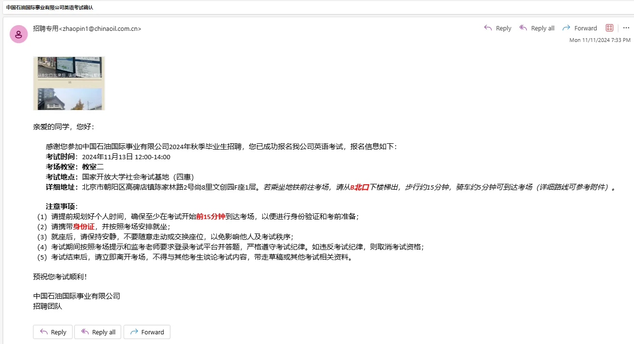The width and height of the screenshot is (634, 344).
Task: Click the red B北口 text
Action: click(x=360, y=187)
